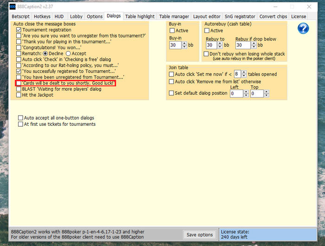Click the License state 240 days left panel

pyautogui.click(x=268, y=234)
